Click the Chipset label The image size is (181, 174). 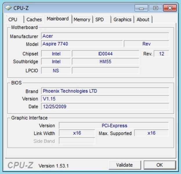pyautogui.click(x=30, y=54)
